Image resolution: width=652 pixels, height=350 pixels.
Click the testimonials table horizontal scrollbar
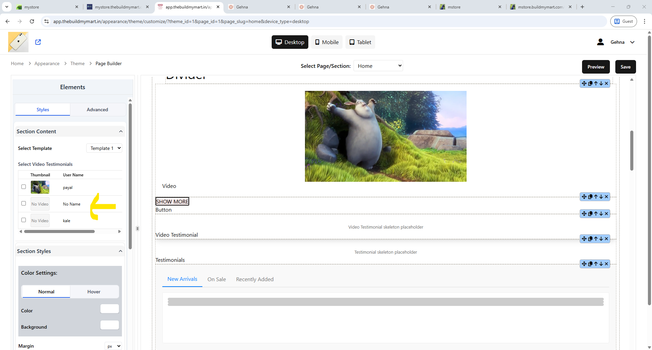pyautogui.click(x=59, y=232)
